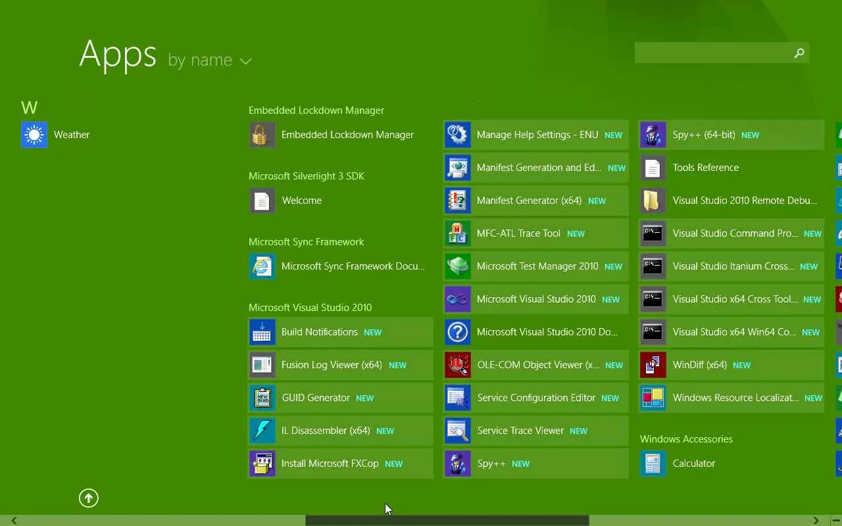Viewport: 842px width, 526px height.
Task: Click the "Microsoft Sync Framework" group header
Action: tap(306, 242)
